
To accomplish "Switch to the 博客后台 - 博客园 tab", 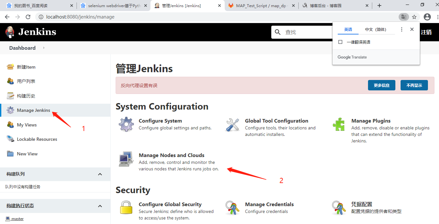I will pos(335,6).
